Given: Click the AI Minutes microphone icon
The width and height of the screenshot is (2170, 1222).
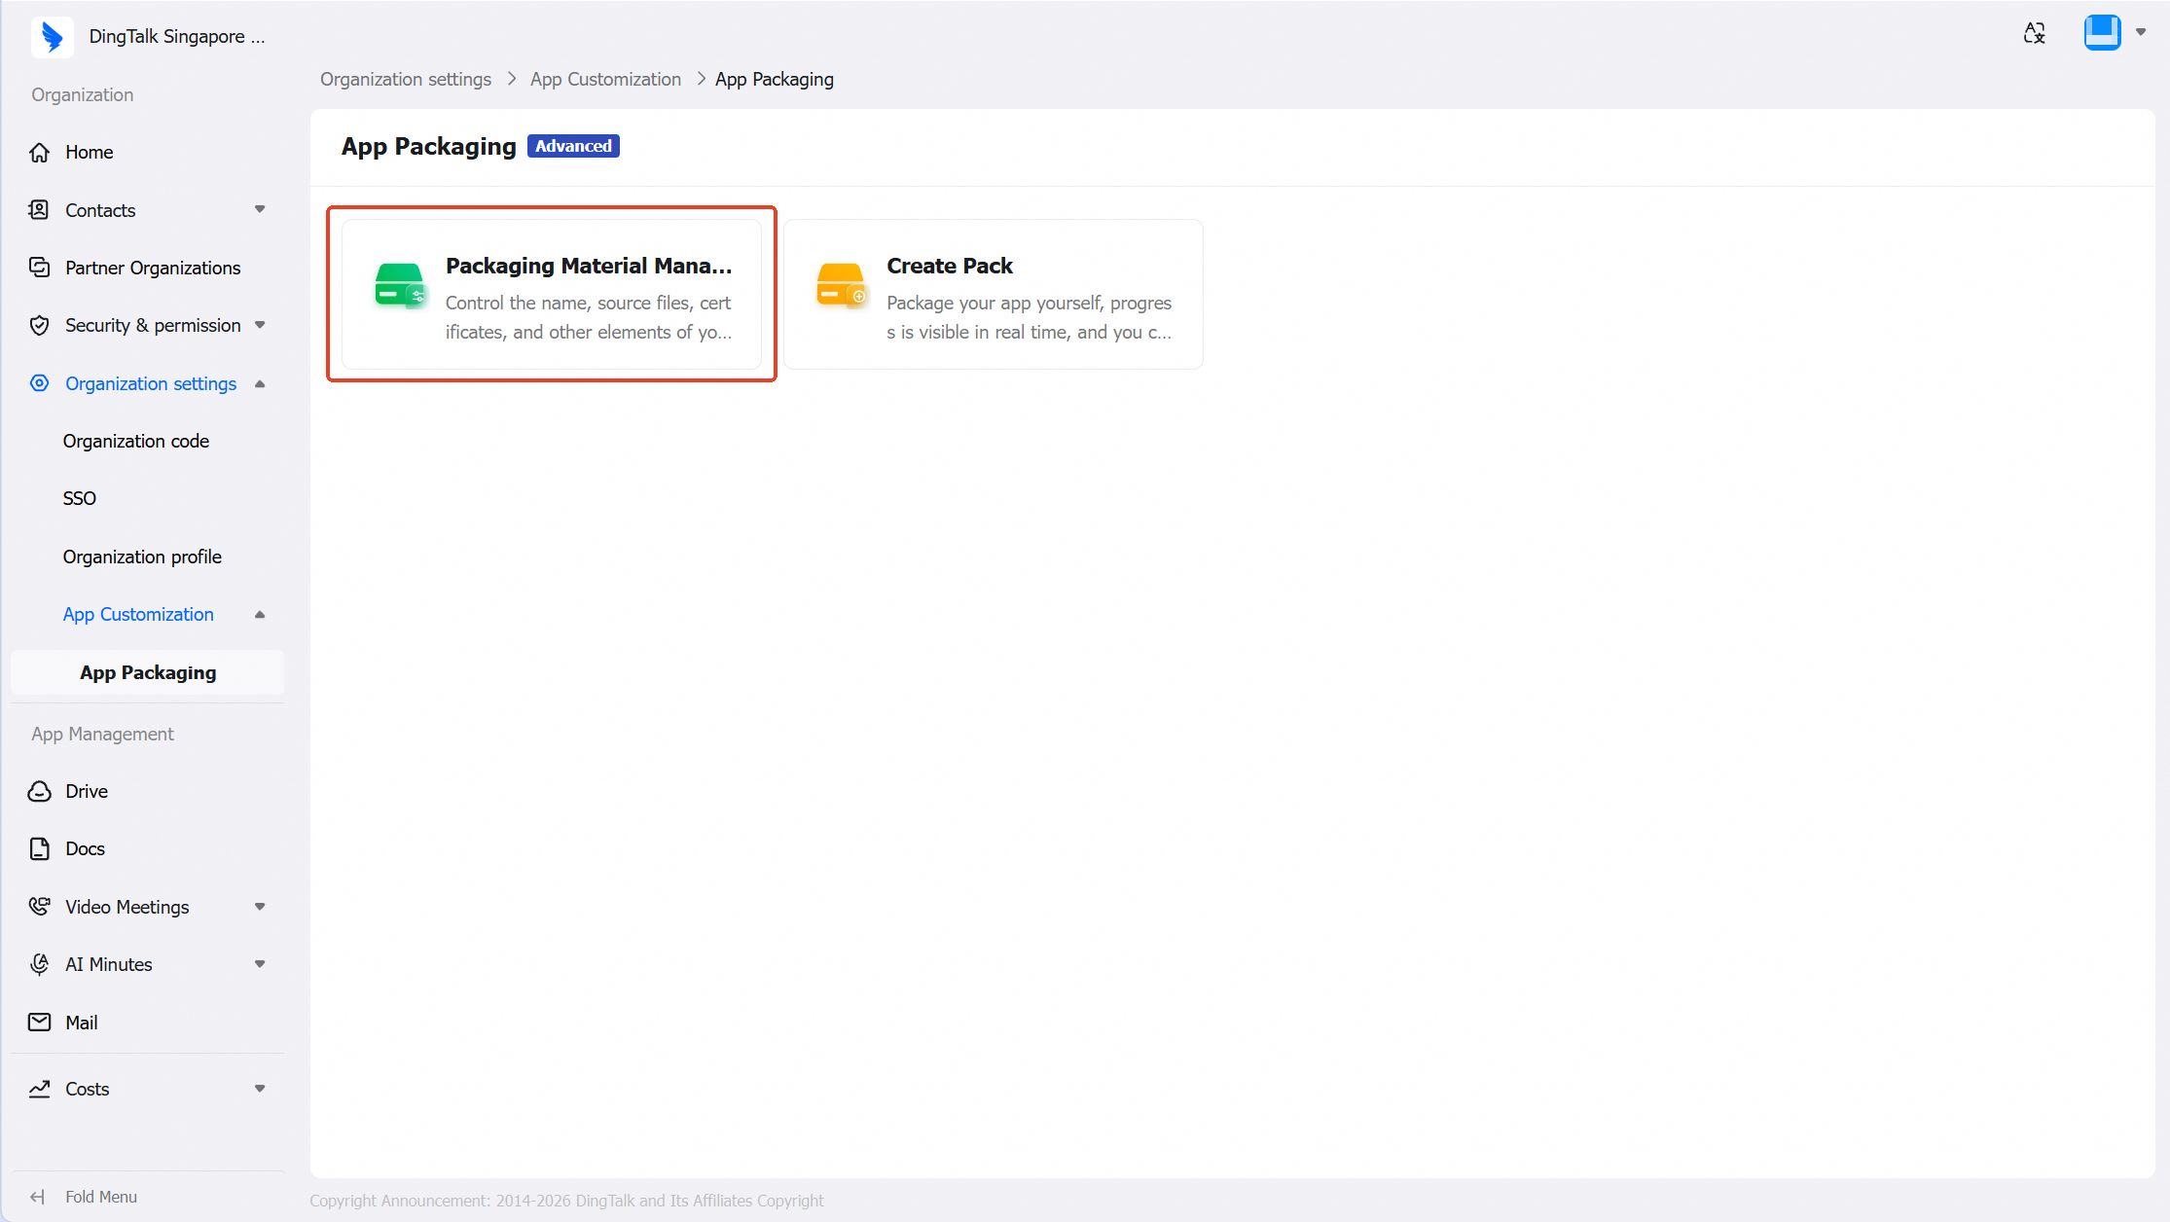Looking at the screenshot, I should pos(40,964).
